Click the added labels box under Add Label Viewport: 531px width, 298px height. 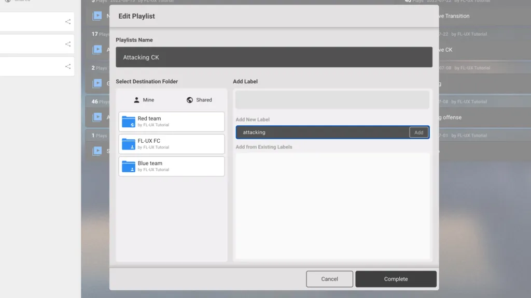[332, 100]
